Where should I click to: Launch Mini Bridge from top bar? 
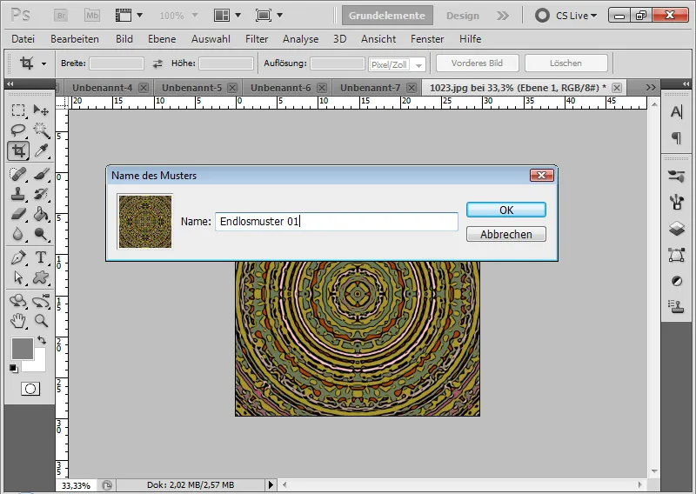92,16
